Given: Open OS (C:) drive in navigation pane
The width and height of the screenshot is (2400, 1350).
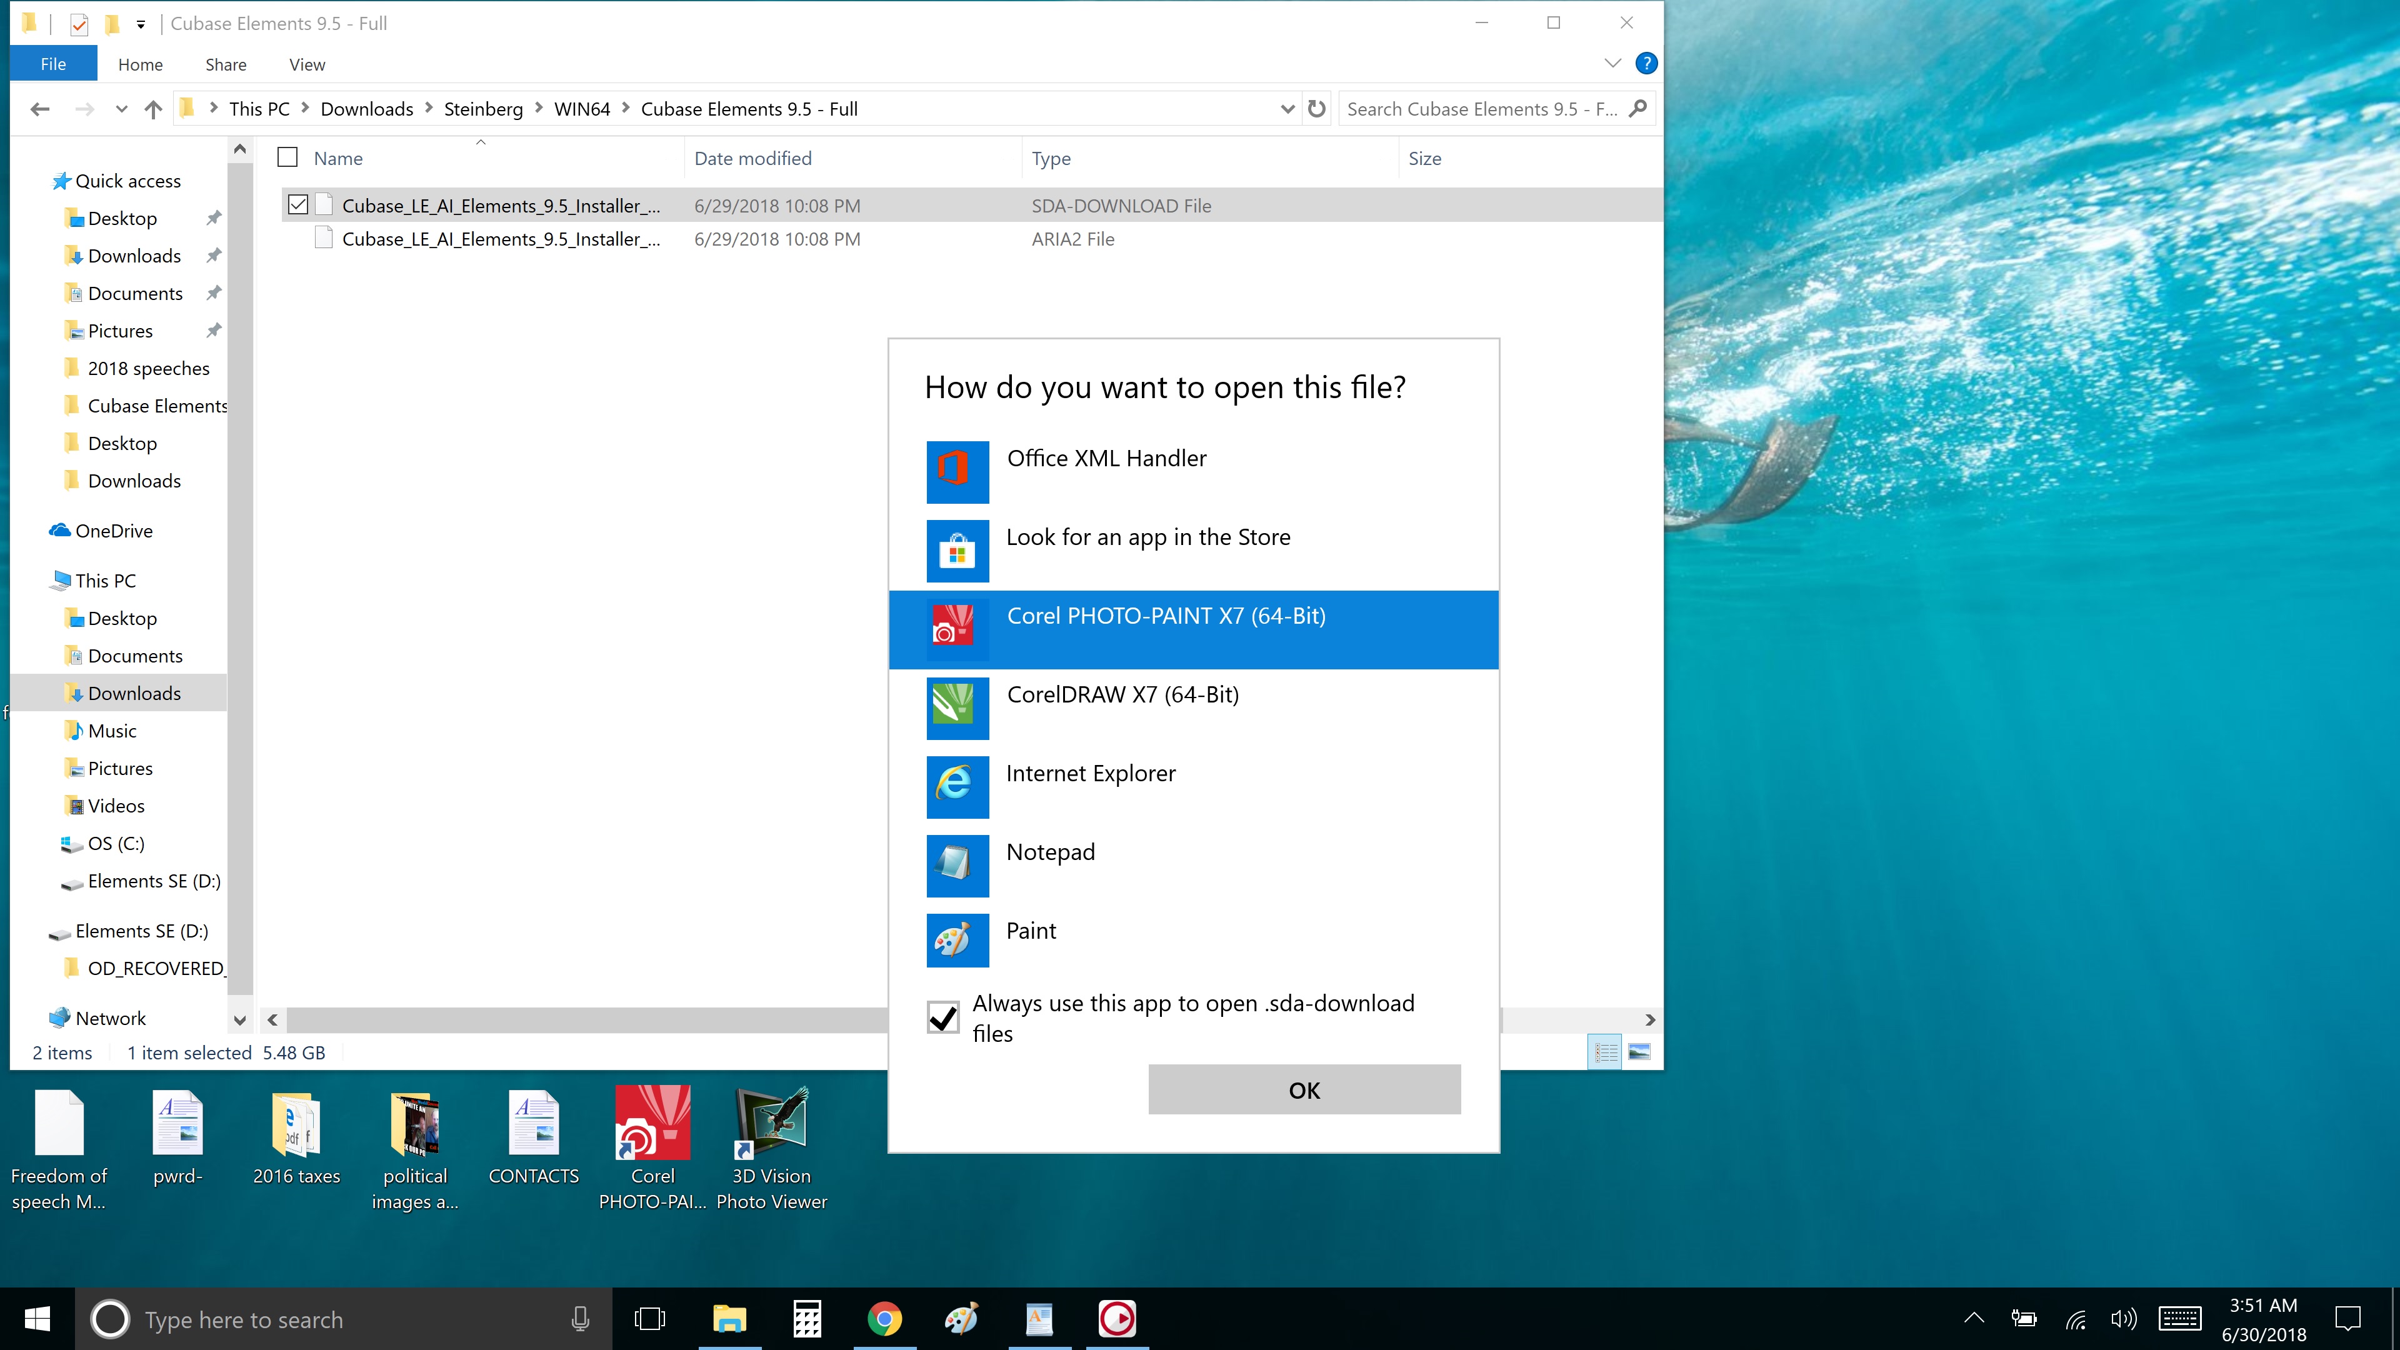Looking at the screenshot, I should point(116,843).
